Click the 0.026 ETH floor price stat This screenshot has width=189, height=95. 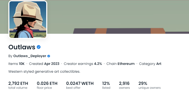coord(47,85)
